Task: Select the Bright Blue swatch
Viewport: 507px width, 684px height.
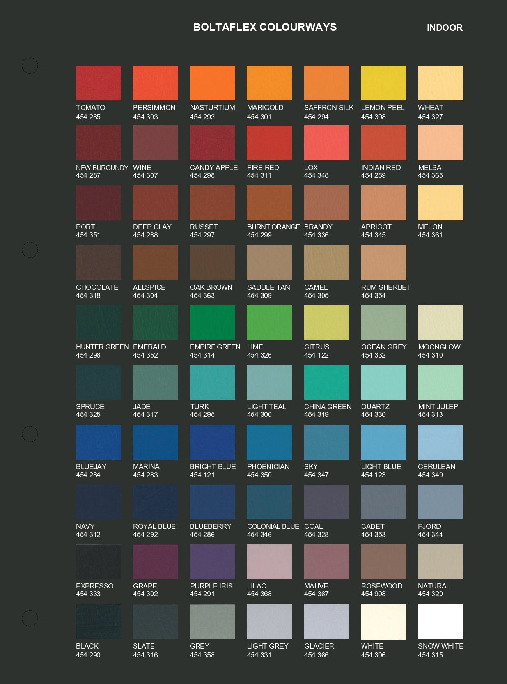Action: coord(213,442)
